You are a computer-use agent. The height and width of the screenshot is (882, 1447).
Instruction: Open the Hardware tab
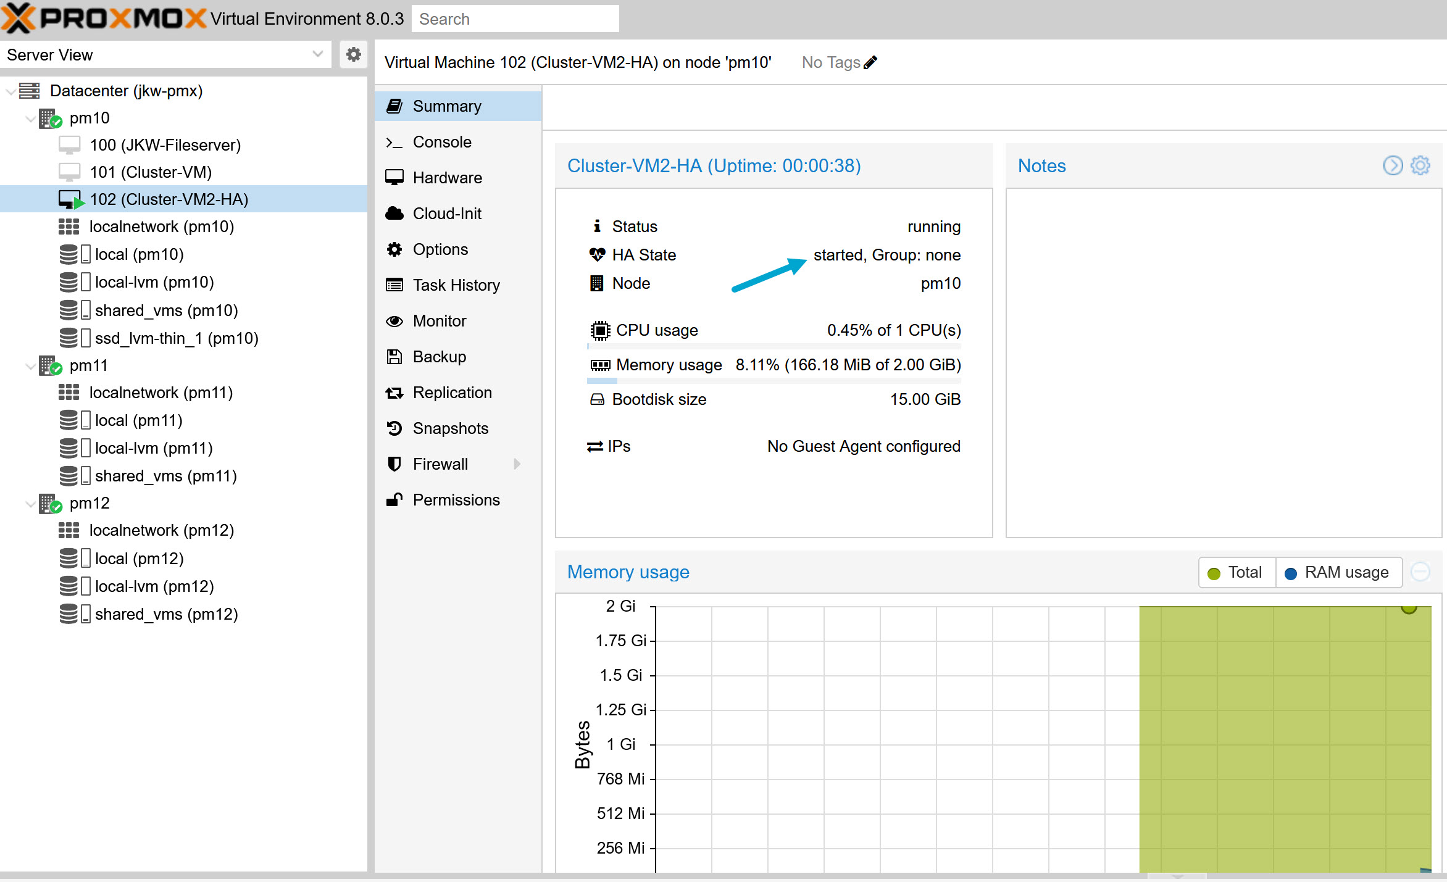point(447,178)
